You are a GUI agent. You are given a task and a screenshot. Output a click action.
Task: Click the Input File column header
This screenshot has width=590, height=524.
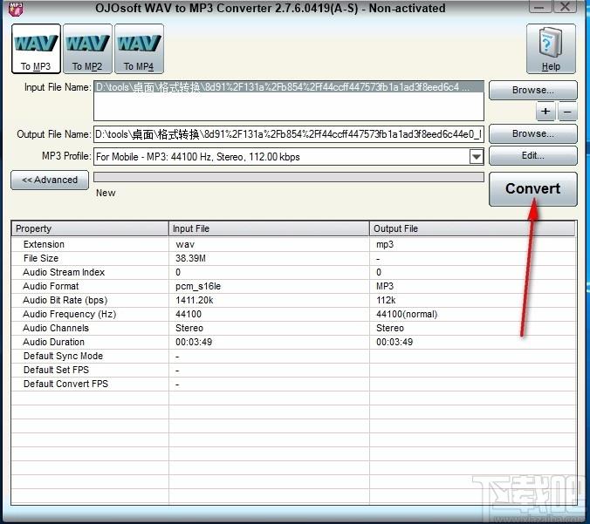pos(269,228)
